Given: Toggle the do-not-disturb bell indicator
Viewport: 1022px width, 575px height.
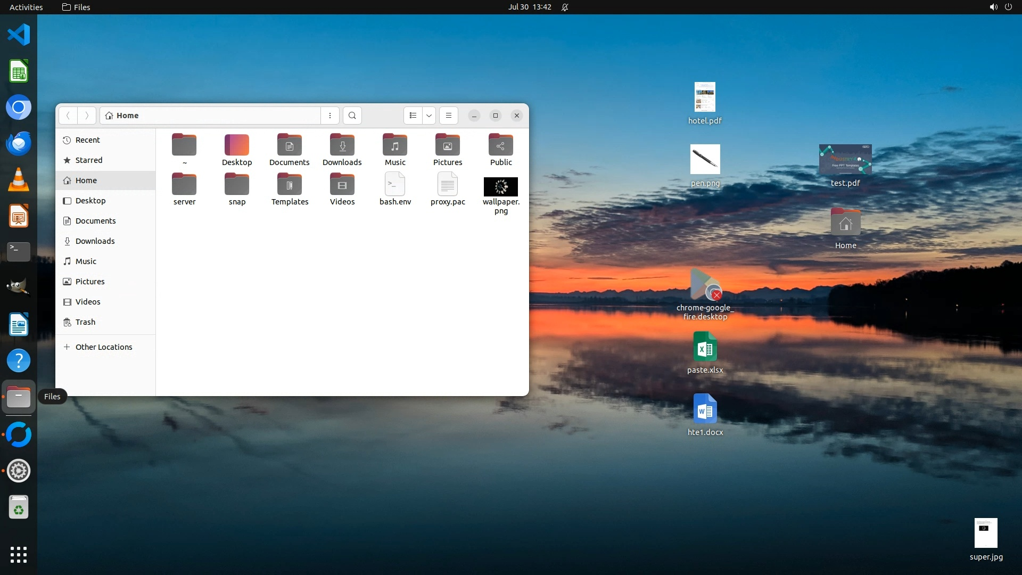Looking at the screenshot, I should coord(565,7).
